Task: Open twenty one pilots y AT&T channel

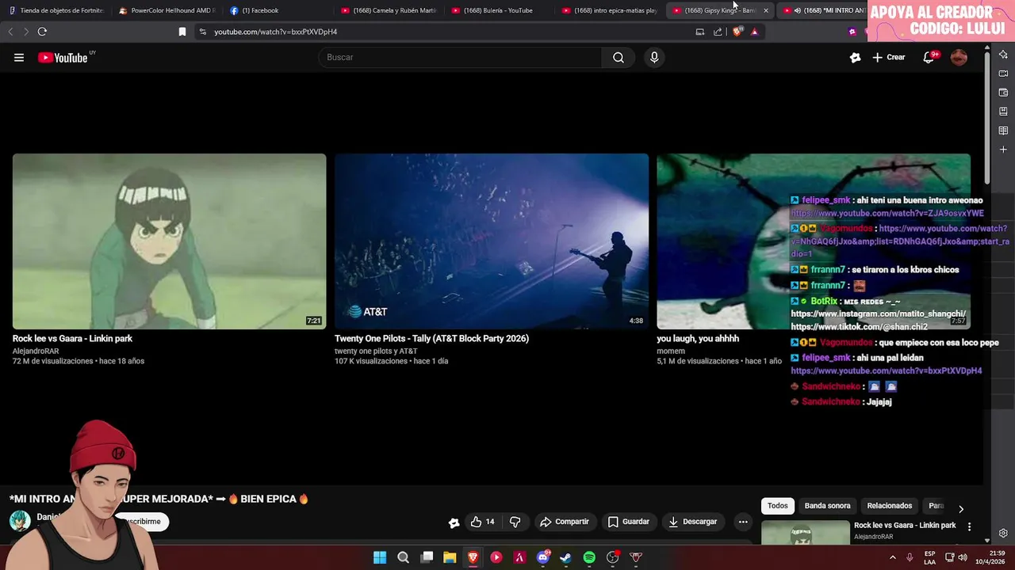Action: (x=376, y=351)
